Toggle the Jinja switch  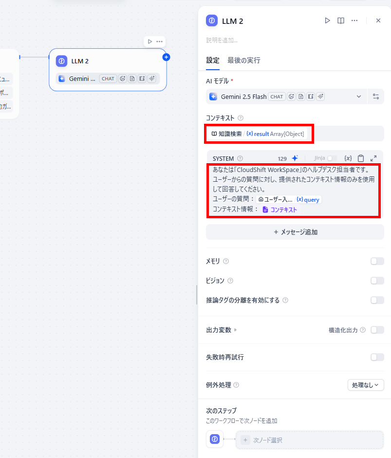click(x=332, y=158)
